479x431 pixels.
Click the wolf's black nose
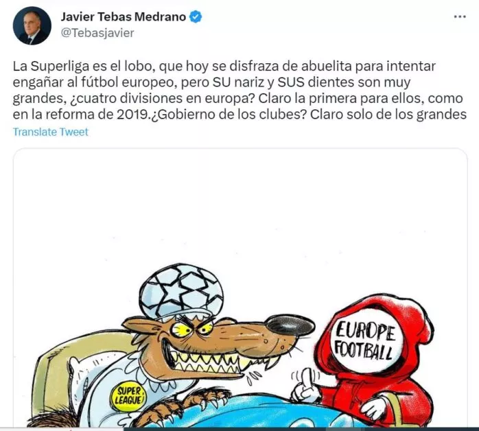[x=290, y=325]
